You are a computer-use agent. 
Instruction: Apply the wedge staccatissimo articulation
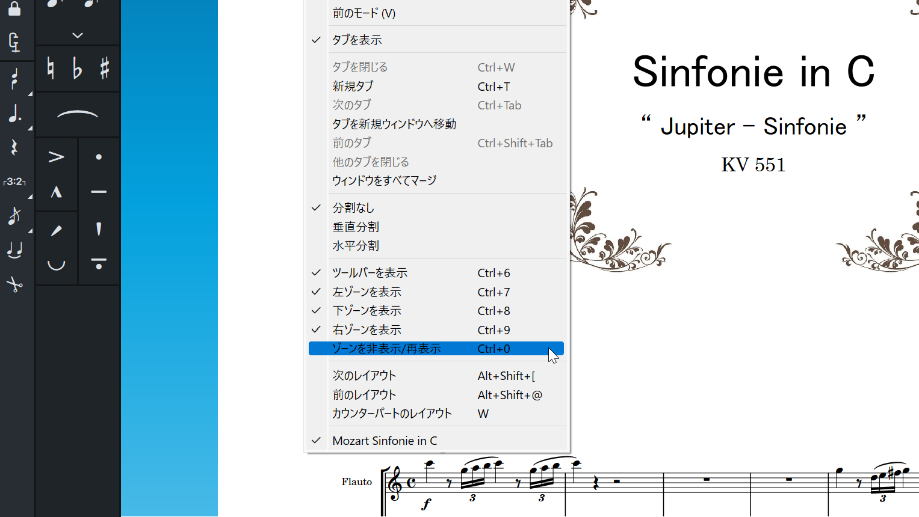pos(99,229)
